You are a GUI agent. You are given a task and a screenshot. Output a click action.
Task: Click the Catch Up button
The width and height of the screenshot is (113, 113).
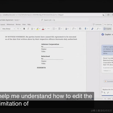[x=108, y=25]
